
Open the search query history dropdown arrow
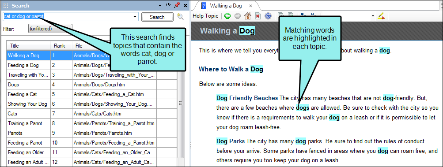[x=135, y=17]
